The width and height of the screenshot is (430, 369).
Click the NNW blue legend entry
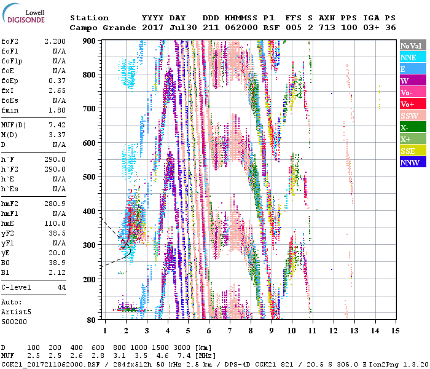412,162
